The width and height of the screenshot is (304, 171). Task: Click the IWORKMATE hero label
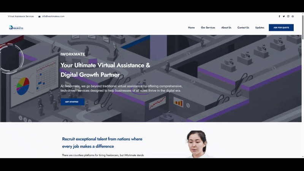[x=73, y=54]
